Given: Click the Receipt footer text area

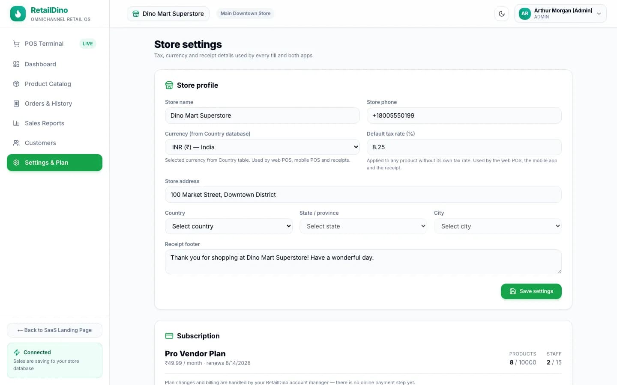Looking at the screenshot, I should pos(363,262).
